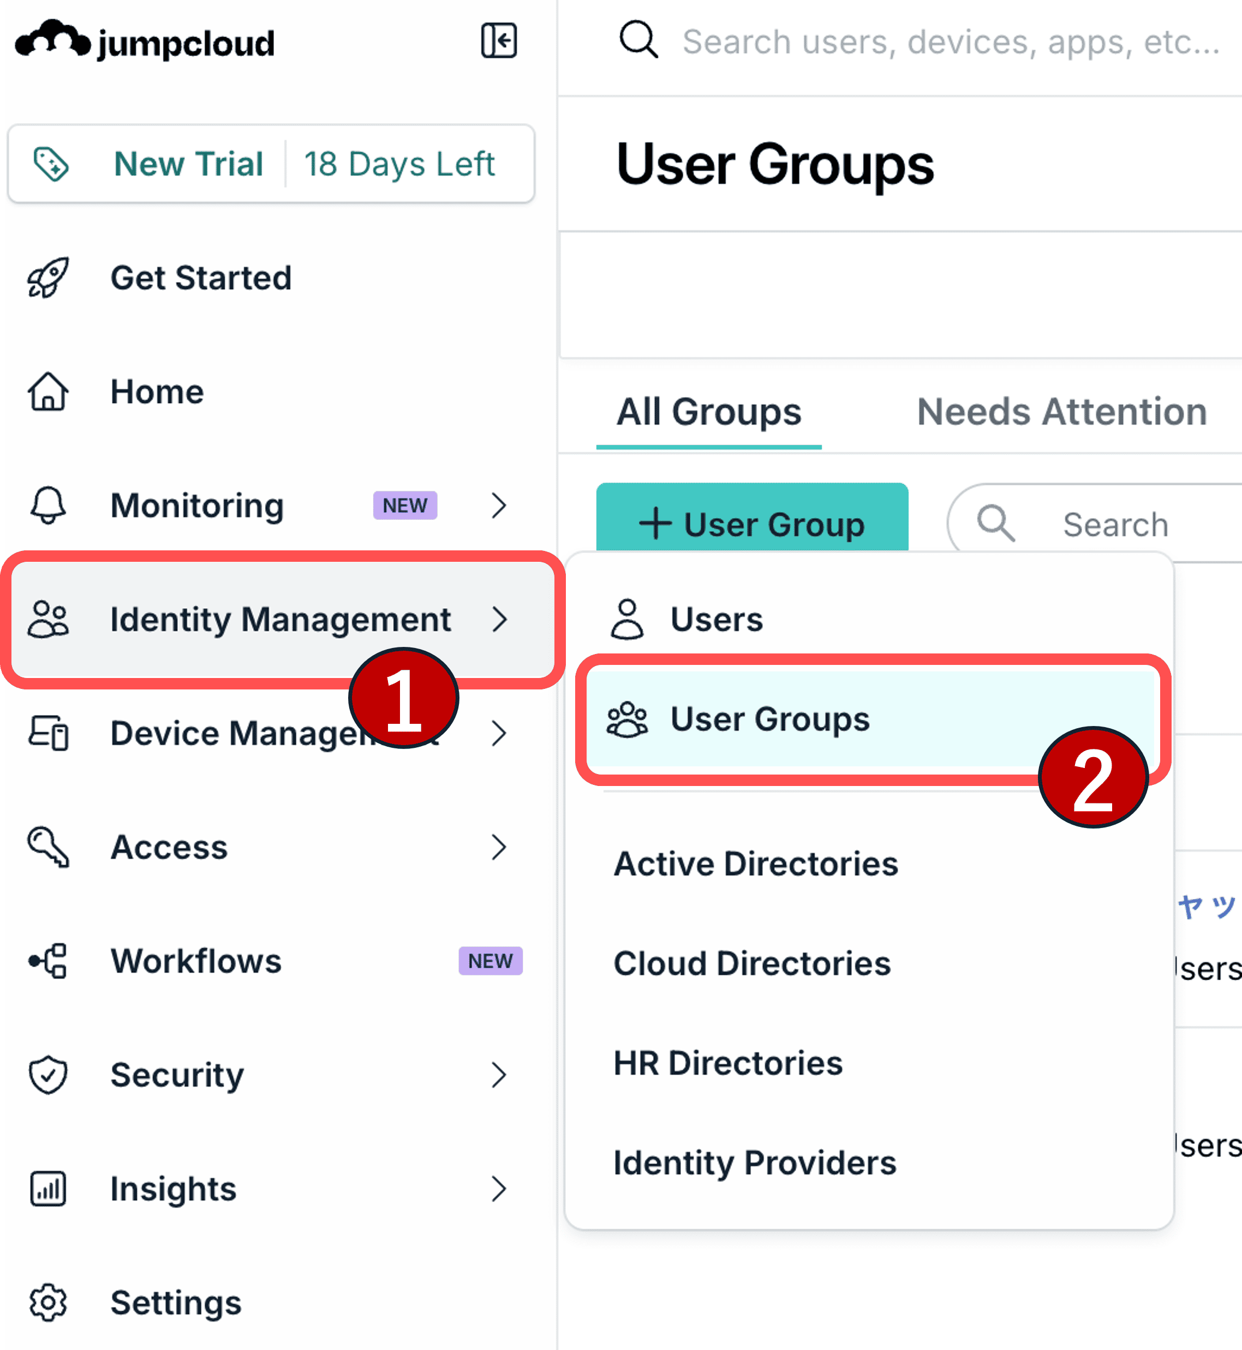Click the Access key icon

47,847
